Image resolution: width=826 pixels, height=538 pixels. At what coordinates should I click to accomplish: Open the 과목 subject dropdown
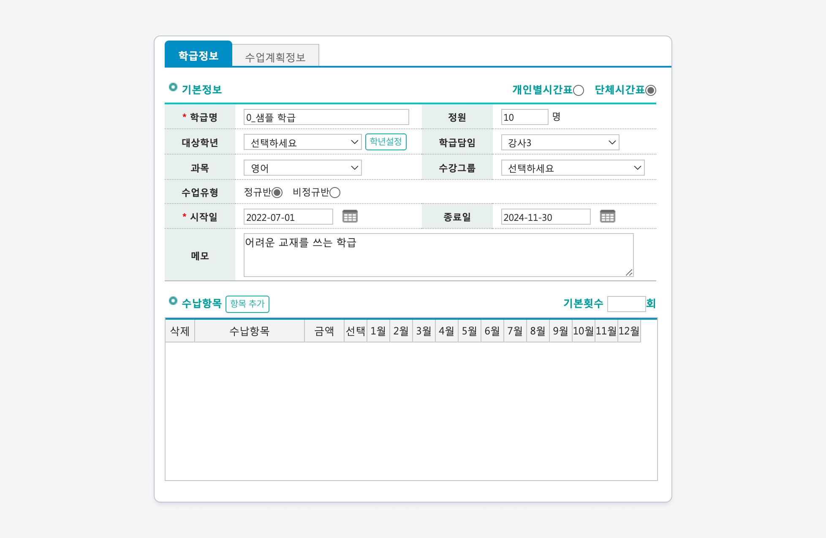click(302, 168)
